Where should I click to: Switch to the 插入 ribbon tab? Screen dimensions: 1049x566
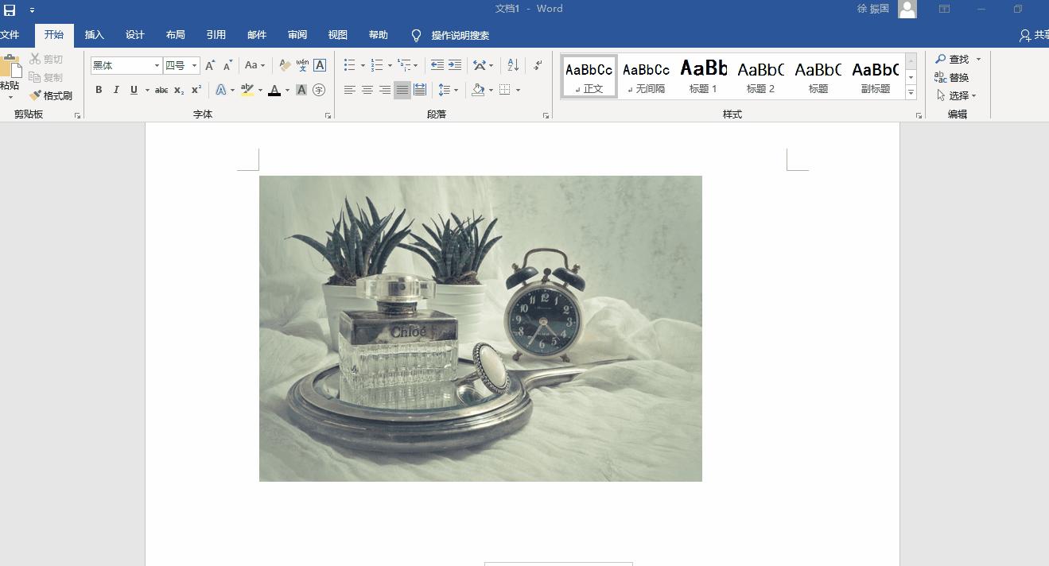coord(95,35)
